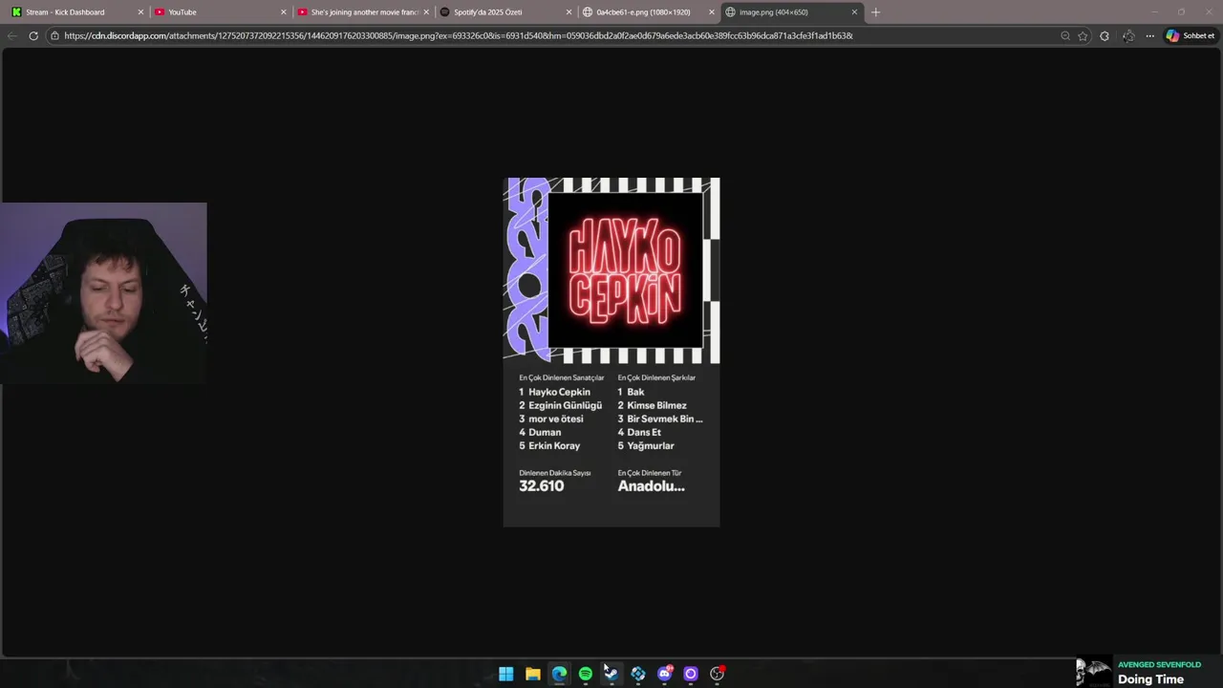Click the song Bir Sevmek Bin...

pyautogui.click(x=665, y=419)
